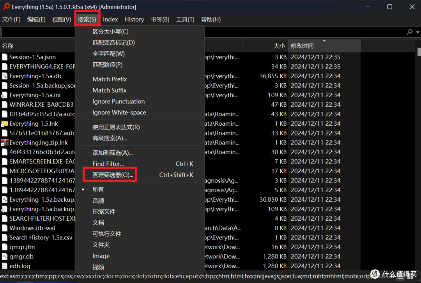
Task: Click the icon of SMARTSCREEN.EXE-EAC row
Action: 5,162
